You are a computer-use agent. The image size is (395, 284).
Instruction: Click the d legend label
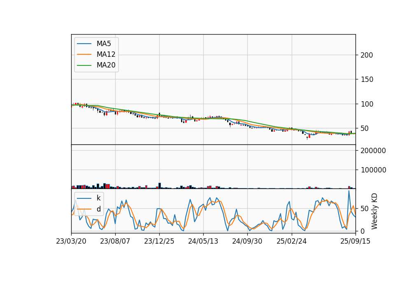click(98, 209)
